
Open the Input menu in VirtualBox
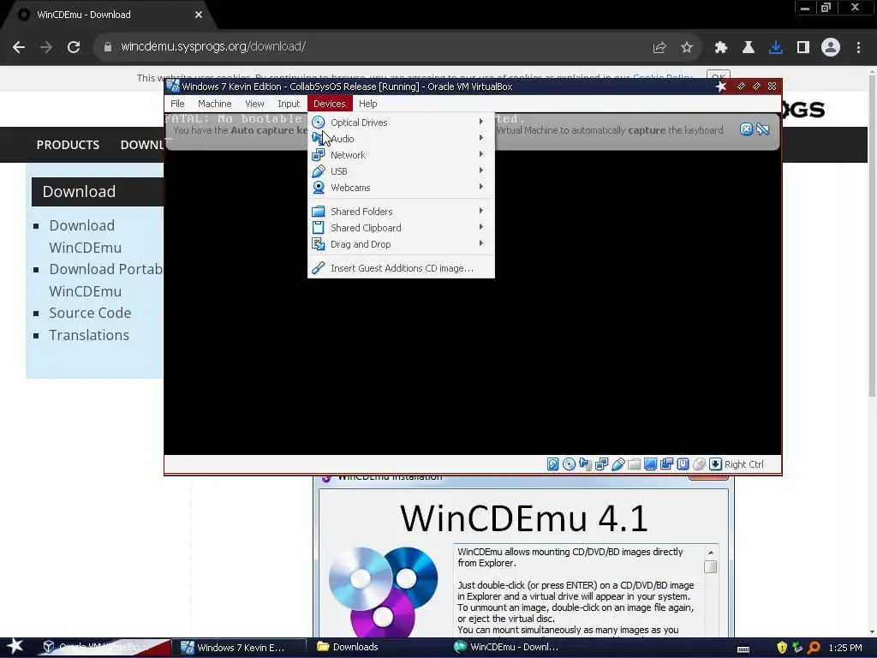tap(289, 104)
